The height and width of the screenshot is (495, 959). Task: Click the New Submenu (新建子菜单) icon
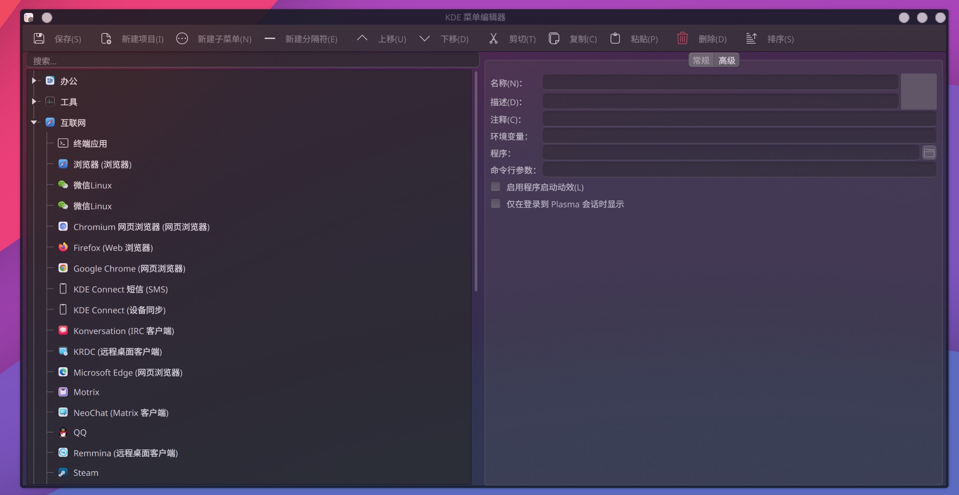[x=182, y=39]
